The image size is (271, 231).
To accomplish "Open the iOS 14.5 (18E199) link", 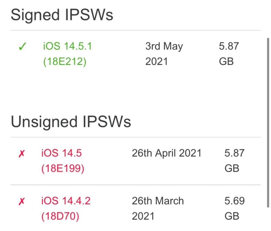I will pyautogui.click(x=63, y=161).
